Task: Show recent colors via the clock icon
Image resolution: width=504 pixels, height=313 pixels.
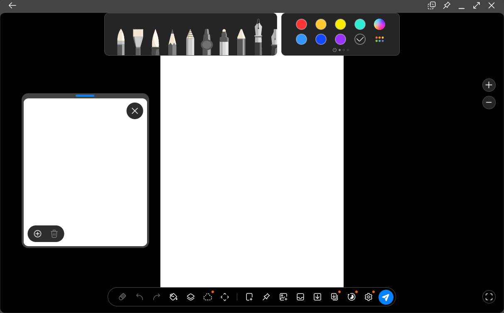Action: click(x=334, y=50)
